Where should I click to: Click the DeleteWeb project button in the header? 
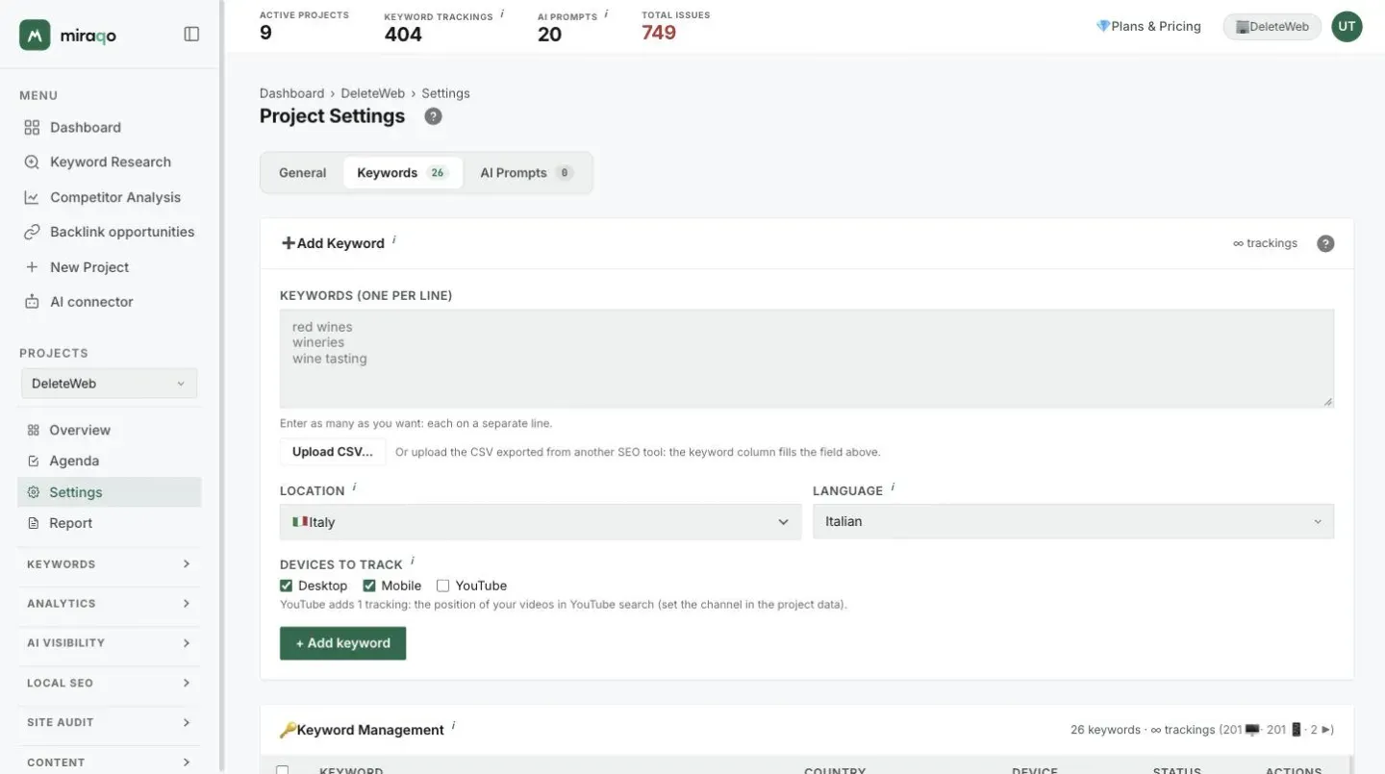[x=1272, y=27]
